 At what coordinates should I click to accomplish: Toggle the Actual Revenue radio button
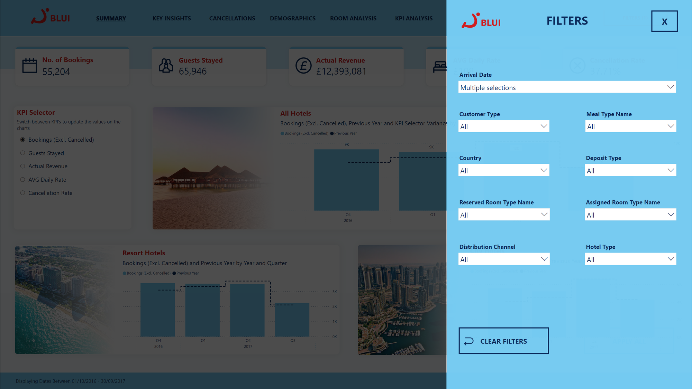tap(22, 166)
